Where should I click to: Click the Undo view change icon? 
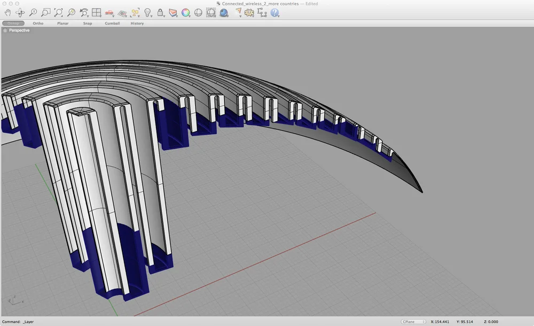click(x=84, y=12)
